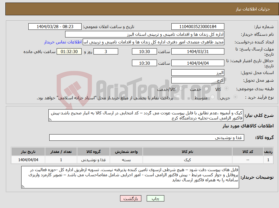Image resolution: width=279 pixels, height=208 pixels.
Task: Click the general description text area
Action: [x=146, y=115]
